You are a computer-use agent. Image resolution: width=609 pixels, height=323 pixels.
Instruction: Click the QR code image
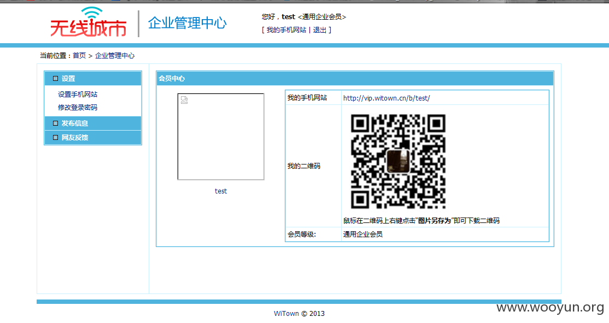click(x=398, y=162)
